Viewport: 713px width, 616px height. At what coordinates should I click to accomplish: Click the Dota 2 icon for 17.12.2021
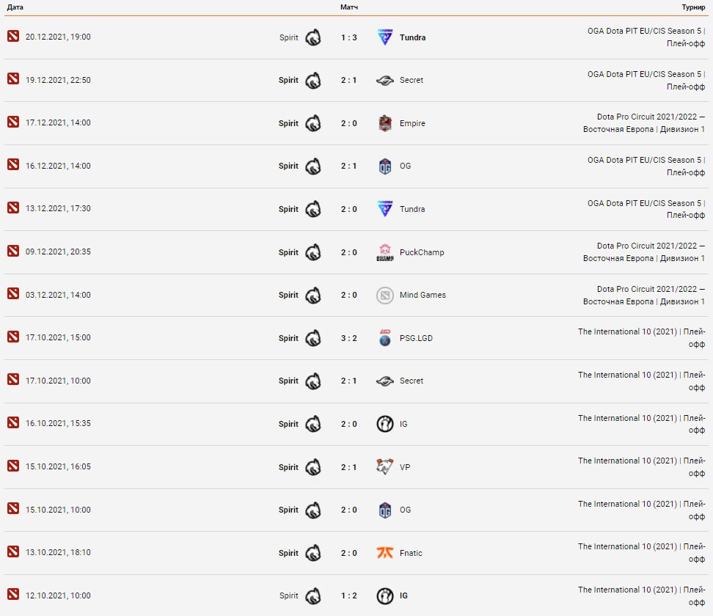(13, 122)
